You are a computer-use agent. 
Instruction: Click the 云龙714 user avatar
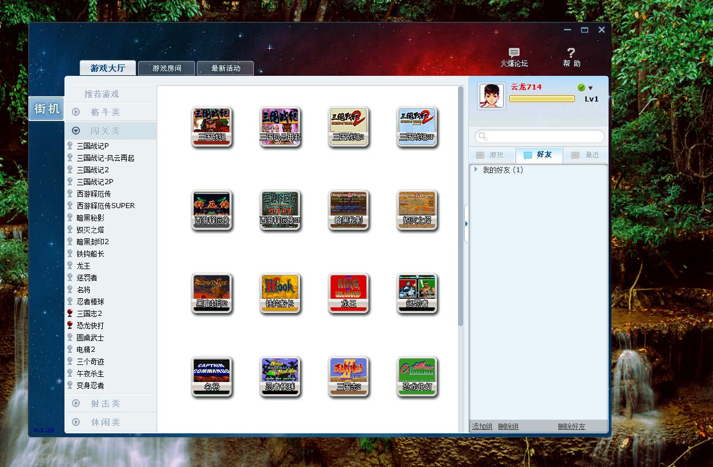pos(492,95)
